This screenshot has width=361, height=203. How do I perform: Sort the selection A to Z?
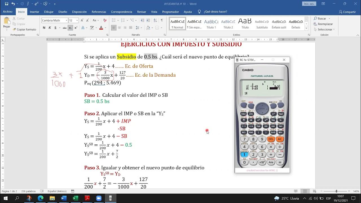click(155, 20)
